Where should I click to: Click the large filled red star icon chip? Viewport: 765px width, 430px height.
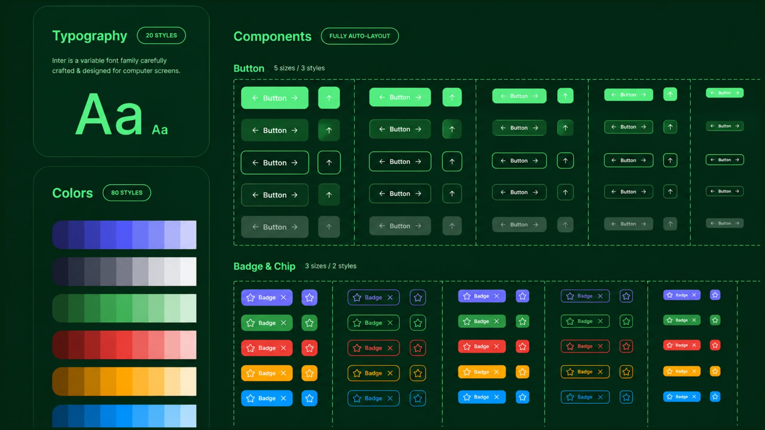click(309, 348)
